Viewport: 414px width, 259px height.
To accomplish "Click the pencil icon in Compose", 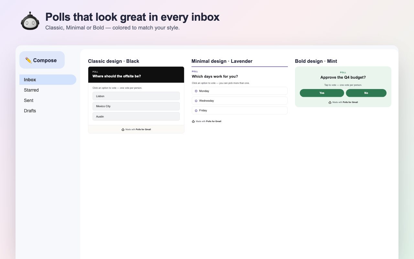I will pyautogui.click(x=28, y=60).
